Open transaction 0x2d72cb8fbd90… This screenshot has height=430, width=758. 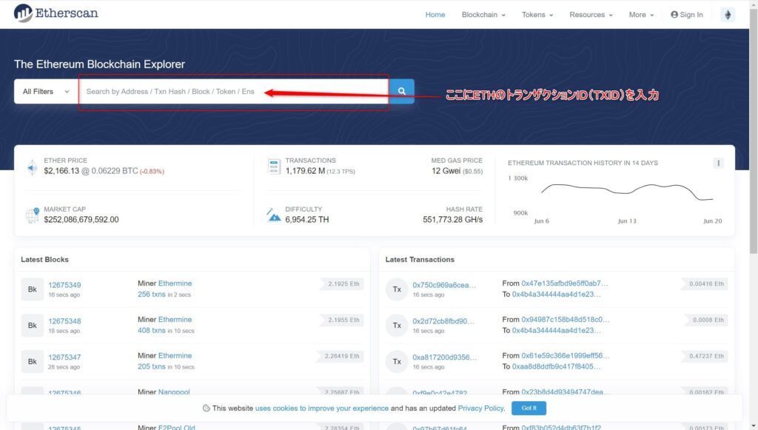coord(443,321)
